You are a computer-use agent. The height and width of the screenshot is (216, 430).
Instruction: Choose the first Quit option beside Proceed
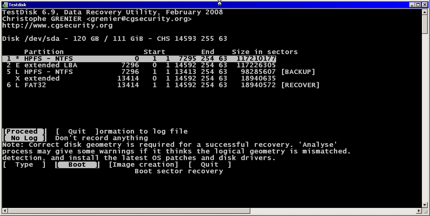click(x=77, y=131)
